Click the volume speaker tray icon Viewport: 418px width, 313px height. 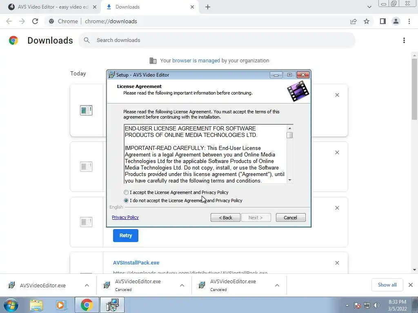coord(377,305)
